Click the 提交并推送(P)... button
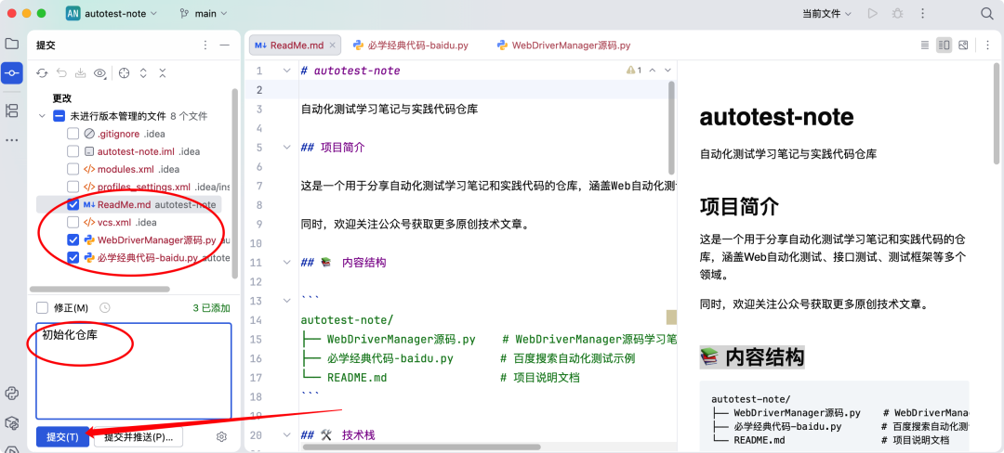1004x453 pixels. [x=139, y=437]
